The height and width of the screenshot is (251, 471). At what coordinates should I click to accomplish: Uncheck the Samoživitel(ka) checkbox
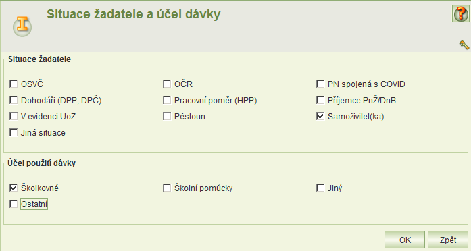coord(320,116)
